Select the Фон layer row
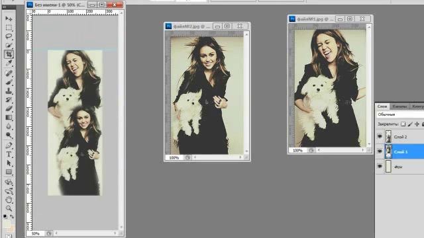Screen dimensions: 424x238 click(x=399, y=167)
